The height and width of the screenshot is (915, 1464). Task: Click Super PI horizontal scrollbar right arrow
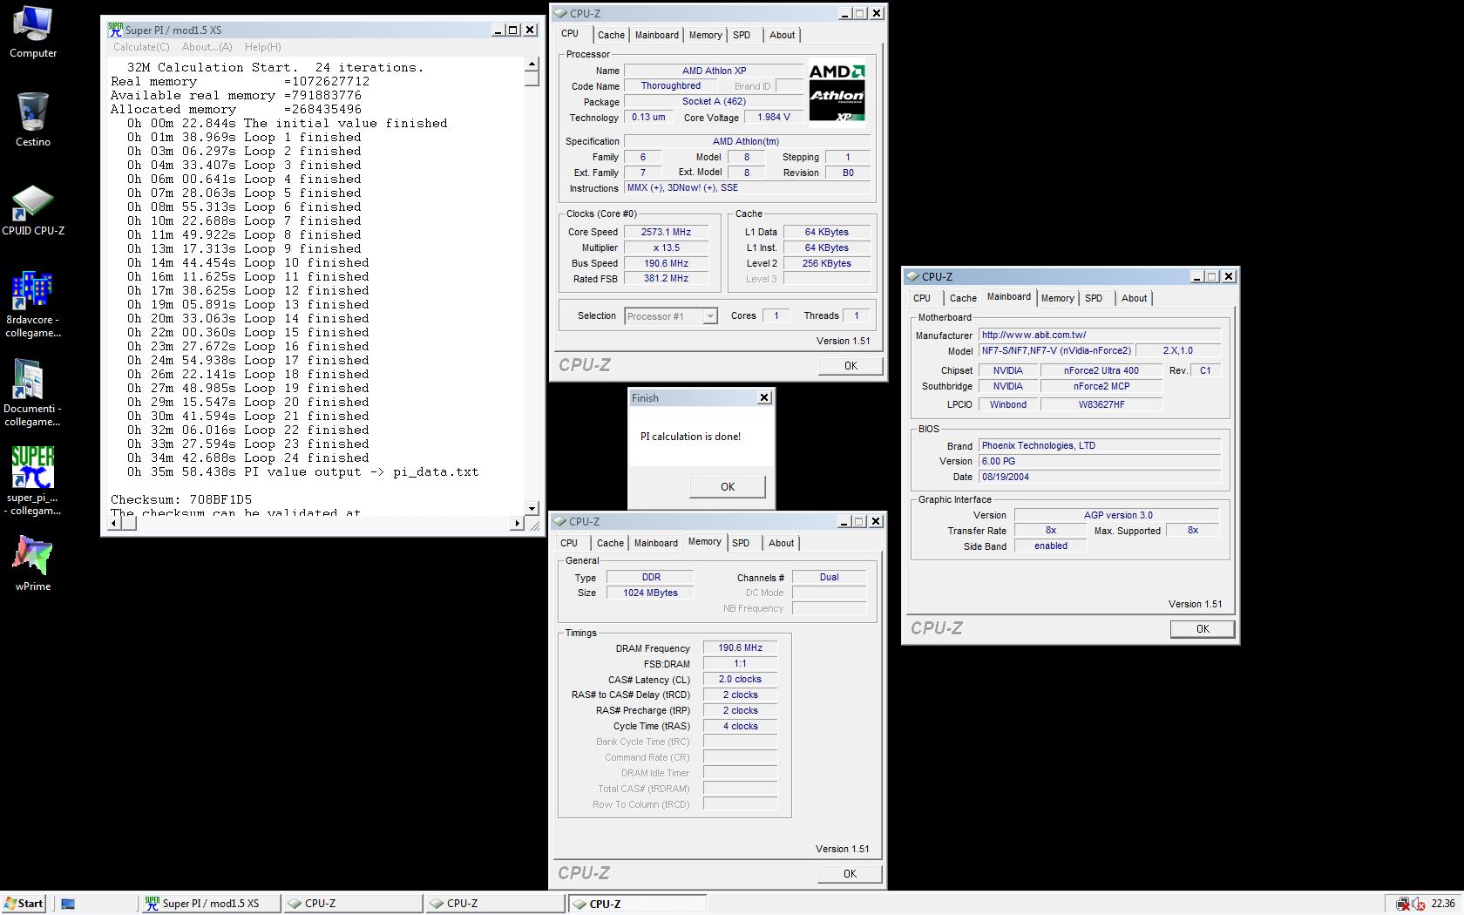click(x=517, y=523)
